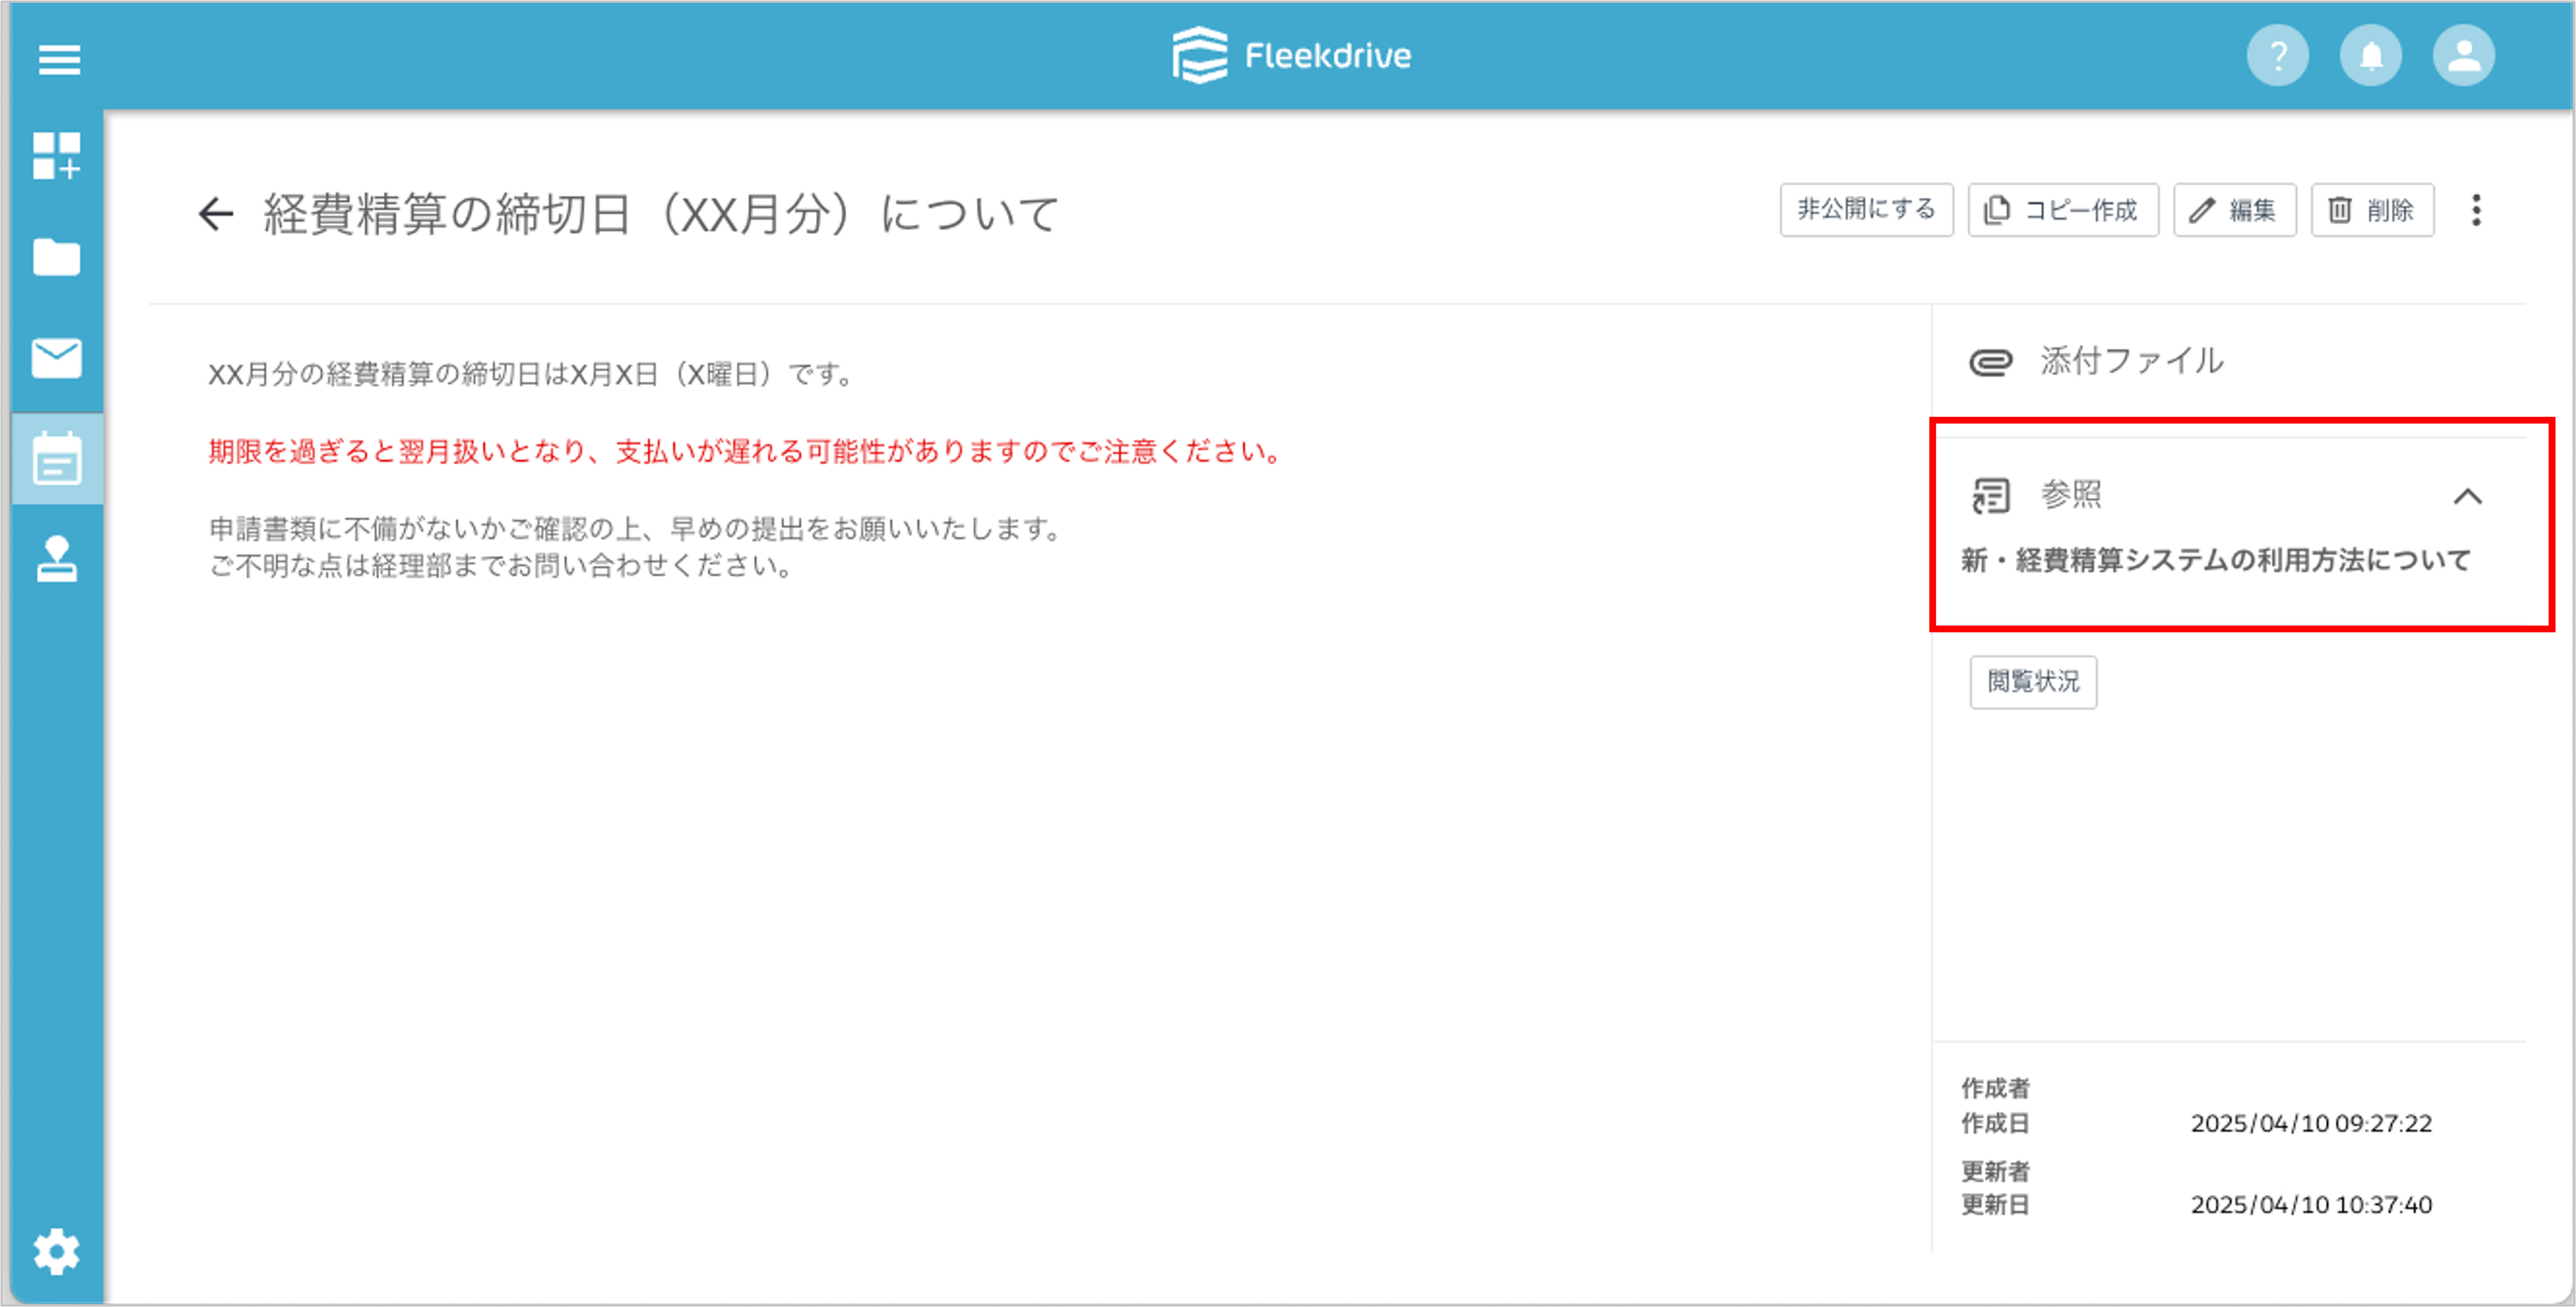Click the 更新日 label
This screenshot has width=2576, height=1307.
click(1995, 1204)
